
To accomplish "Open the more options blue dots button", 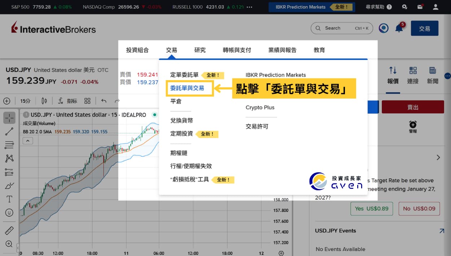I will 448,76.
